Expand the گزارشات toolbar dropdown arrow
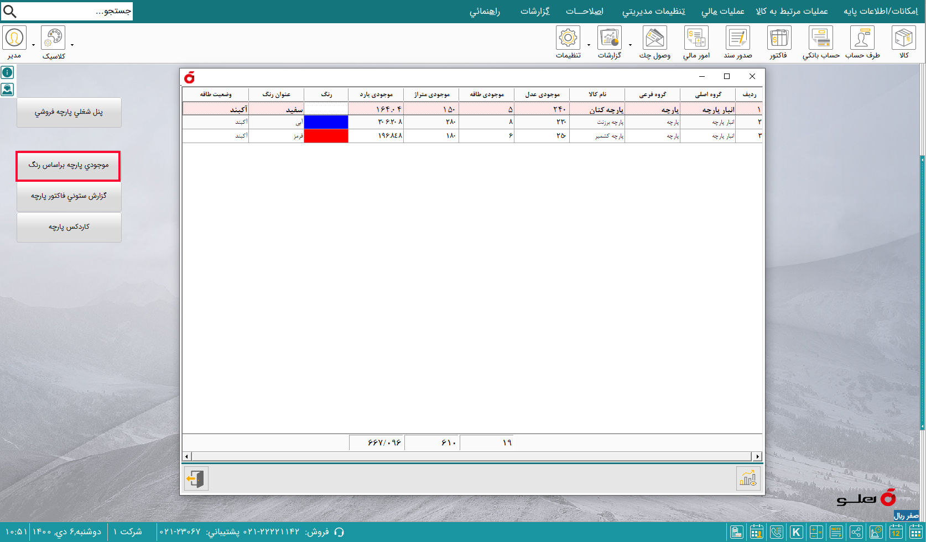The height and width of the screenshot is (542, 926). 630,45
